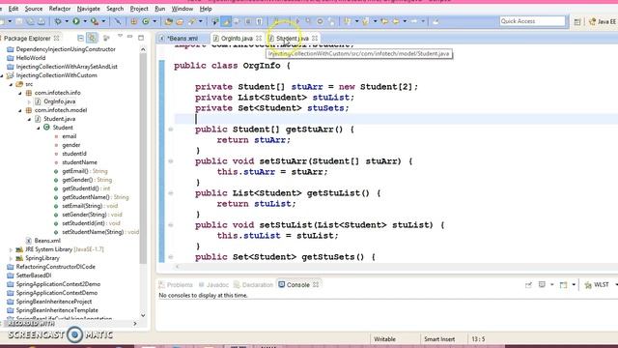Collapse the InjectingCollectionWithCustom project node
618x348 pixels.
click(x=2, y=75)
